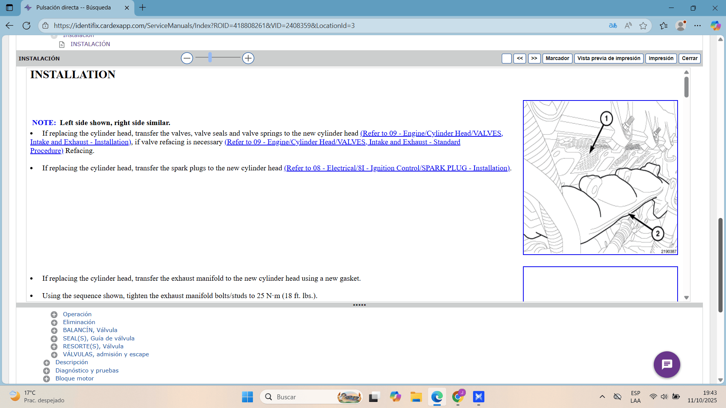This screenshot has width=726, height=408.
Task: Expand the Eliminación section
Action: (54, 322)
